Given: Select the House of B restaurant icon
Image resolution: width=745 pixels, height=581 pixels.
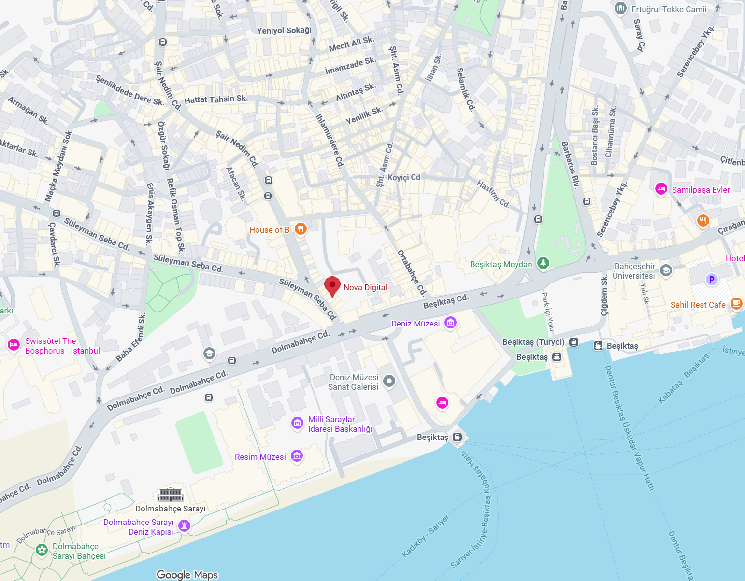Looking at the screenshot, I should [x=301, y=229].
